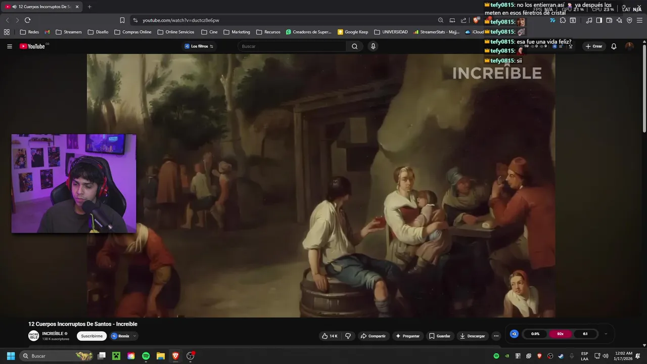This screenshot has width=647, height=364.
Task: Create content with the Crear button
Action: click(594, 46)
